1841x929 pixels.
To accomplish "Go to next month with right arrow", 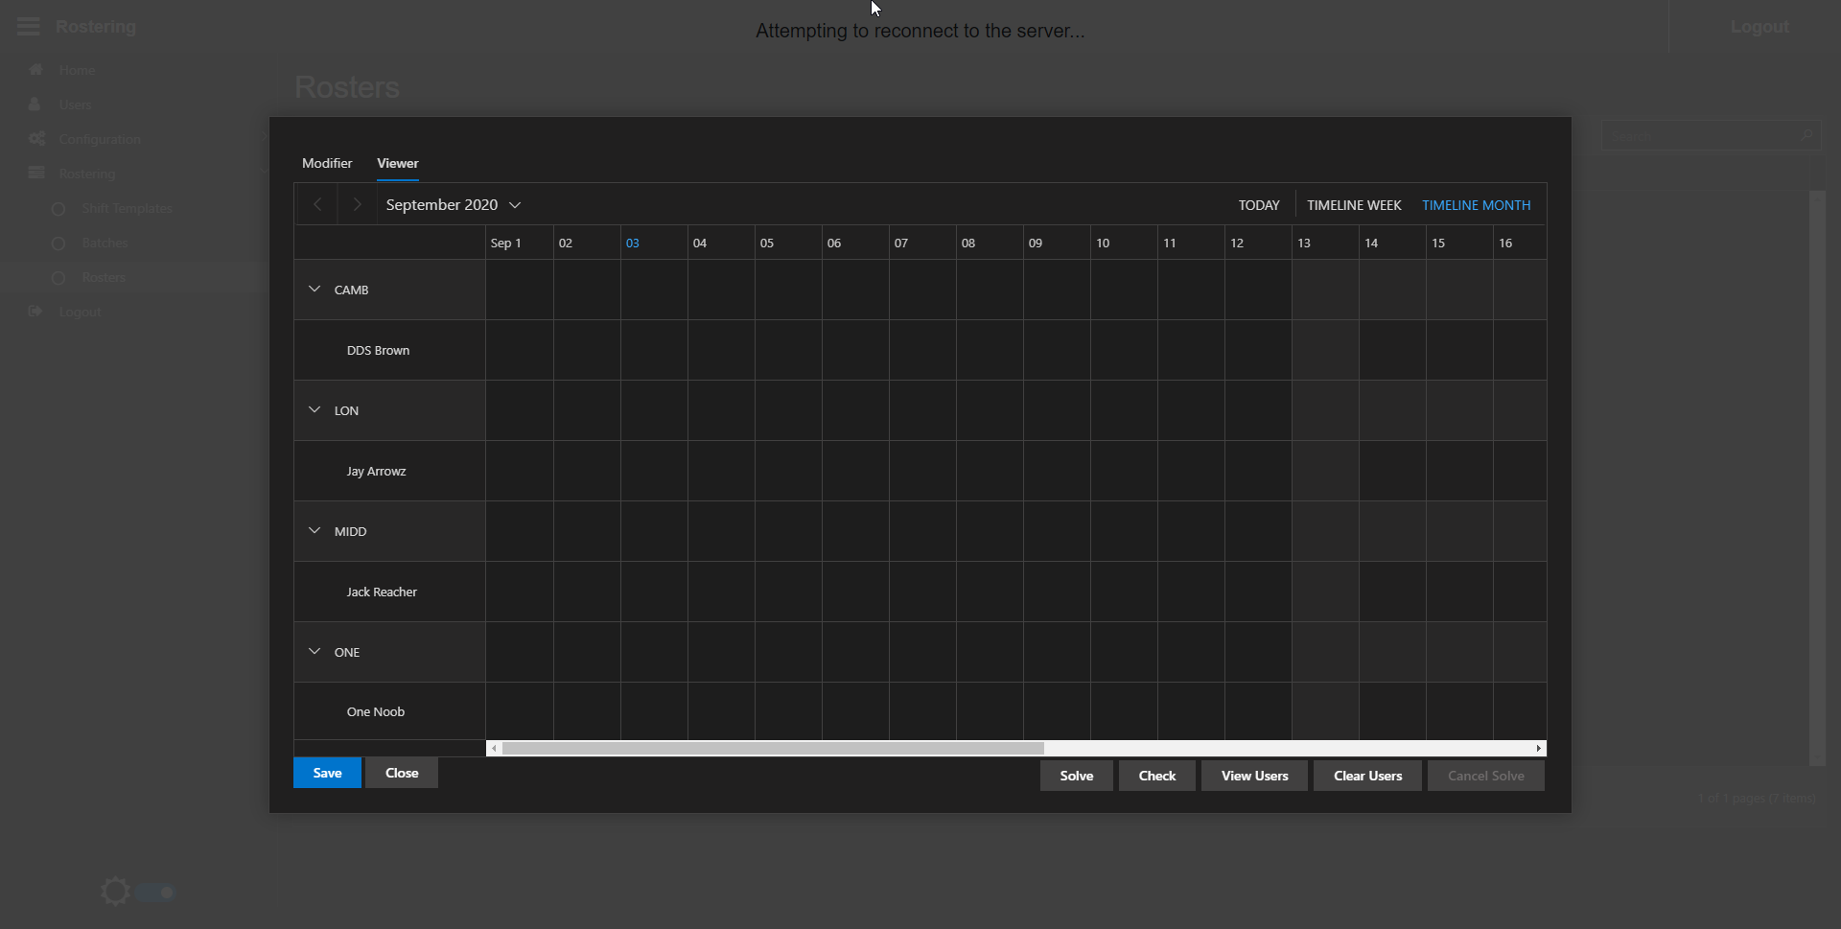I will click(357, 205).
